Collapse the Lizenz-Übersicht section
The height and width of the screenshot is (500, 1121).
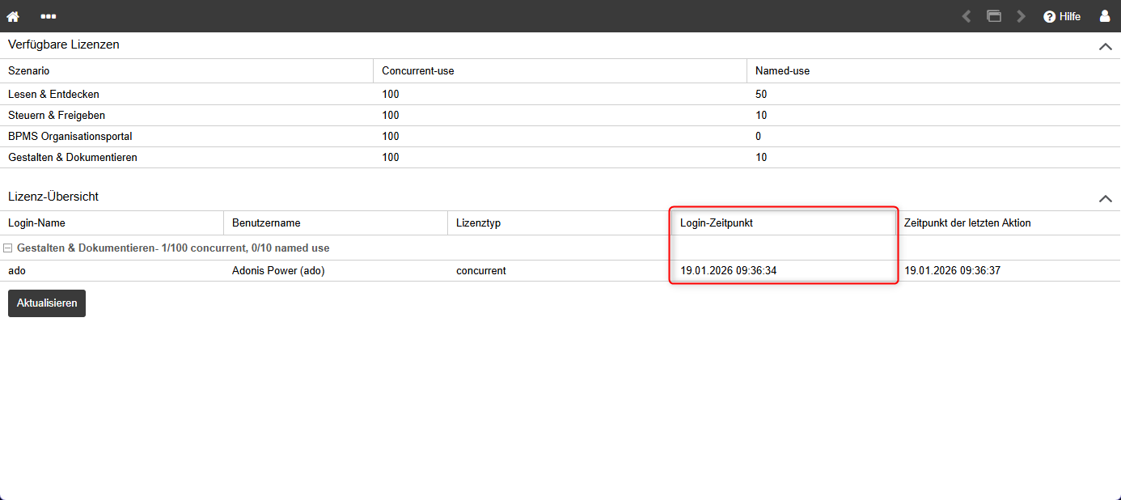[x=1105, y=197]
